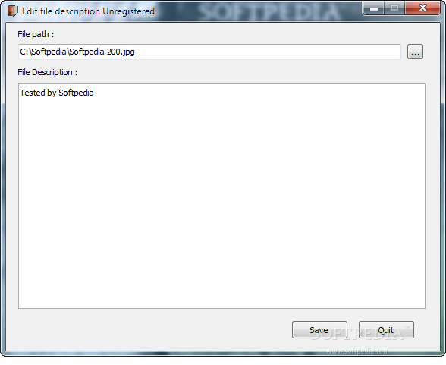Minimize the Edit file description window
The height and width of the screenshot is (365, 446).
(x=374, y=8)
